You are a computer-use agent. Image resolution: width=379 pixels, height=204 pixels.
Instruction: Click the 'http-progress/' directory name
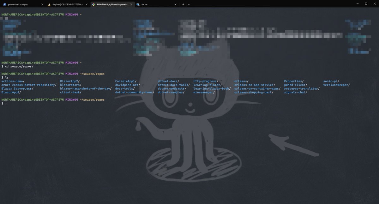coord(206,81)
